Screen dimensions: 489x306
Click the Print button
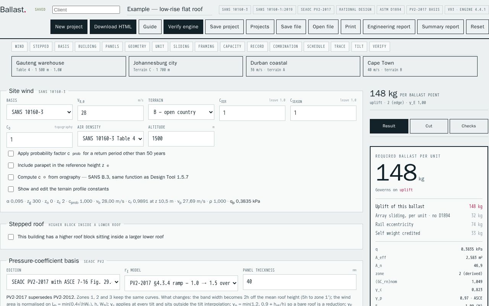351,27
